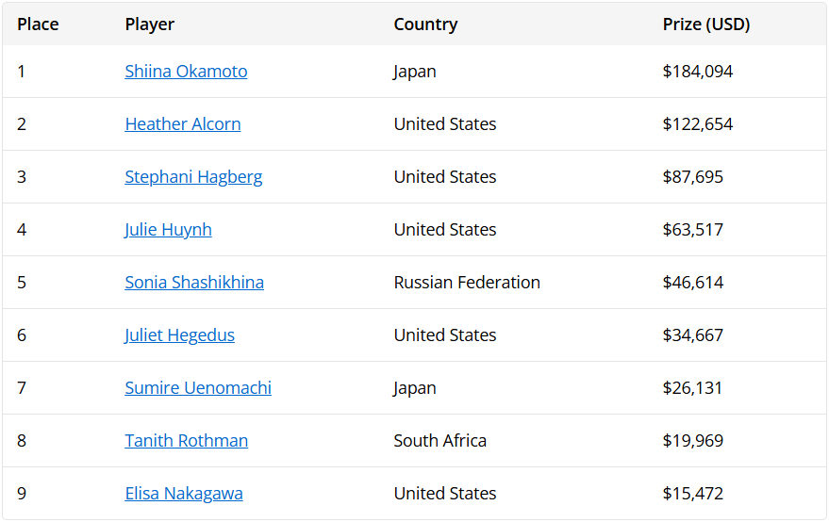Open Heather Alcorn player link
The width and height of the screenshot is (829, 522).
[x=183, y=124]
